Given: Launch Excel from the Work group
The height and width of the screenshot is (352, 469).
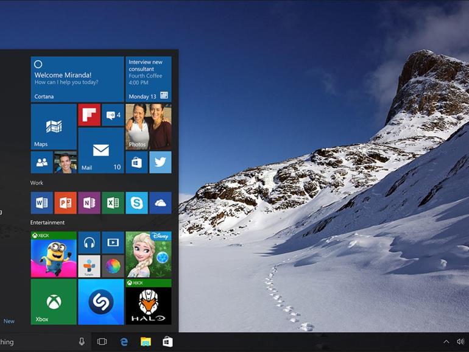Looking at the screenshot, I should click(x=113, y=203).
